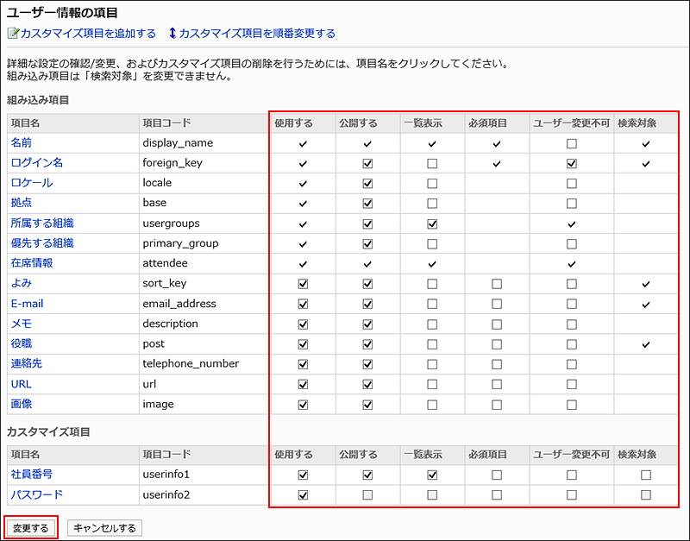
Task: Check ユーザー変更不可 for 優先する組織
Action: coord(572,244)
